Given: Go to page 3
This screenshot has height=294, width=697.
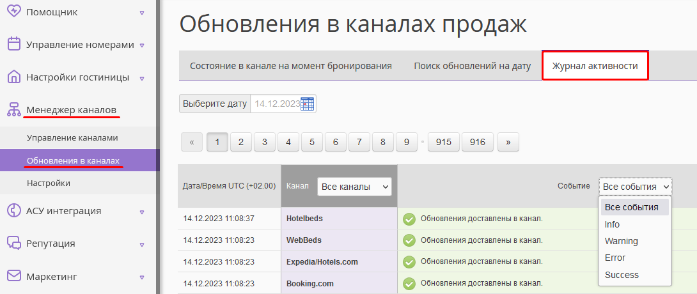Looking at the screenshot, I should (265, 142).
